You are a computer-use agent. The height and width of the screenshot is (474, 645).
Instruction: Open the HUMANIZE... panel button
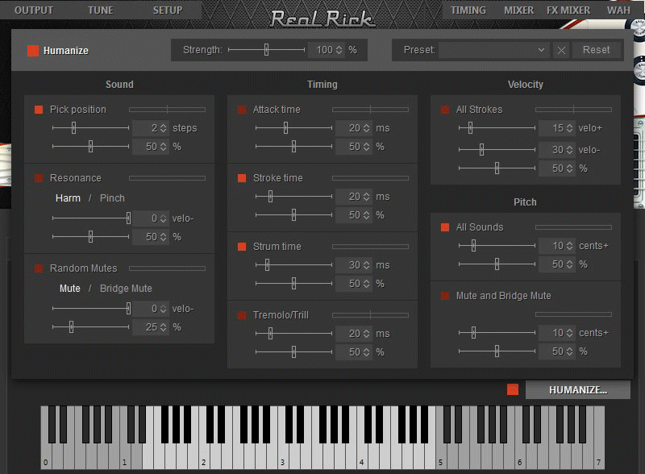click(x=577, y=389)
